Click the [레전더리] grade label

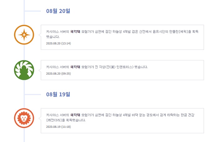54,120
